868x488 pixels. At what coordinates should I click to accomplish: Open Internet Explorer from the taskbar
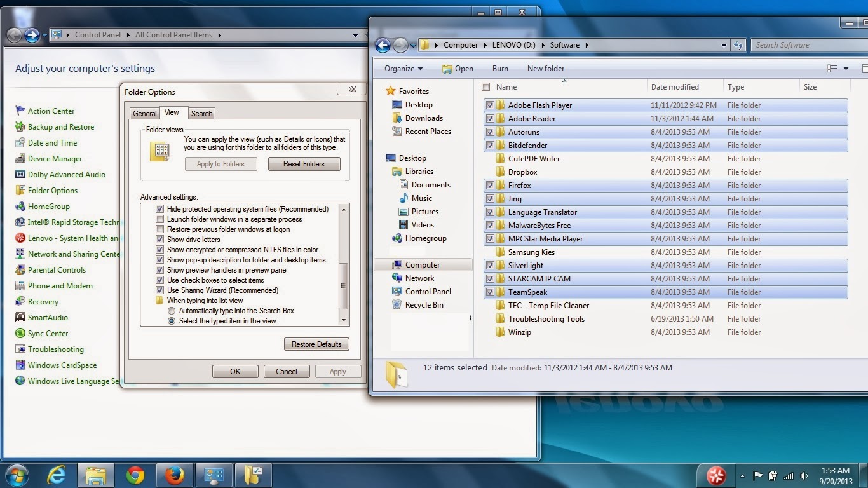click(57, 475)
